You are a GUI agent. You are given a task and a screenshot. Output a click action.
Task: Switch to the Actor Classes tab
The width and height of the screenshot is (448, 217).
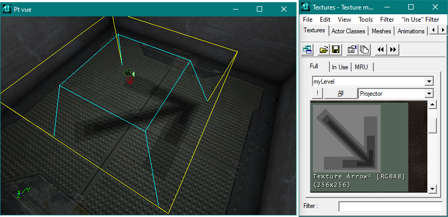(x=348, y=31)
